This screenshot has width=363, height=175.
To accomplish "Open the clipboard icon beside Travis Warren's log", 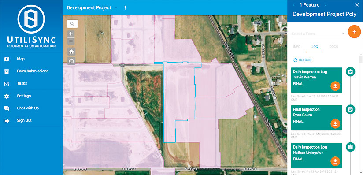I will (x=351, y=71).
